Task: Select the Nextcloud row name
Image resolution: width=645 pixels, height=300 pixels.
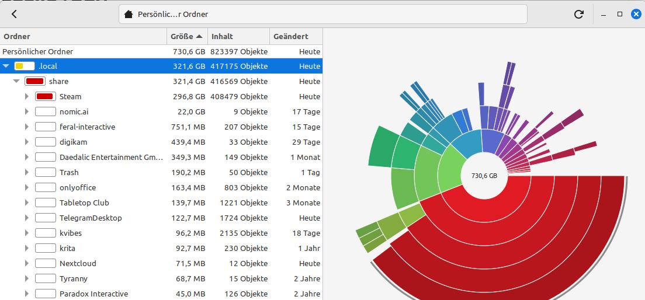Action: pos(78,264)
